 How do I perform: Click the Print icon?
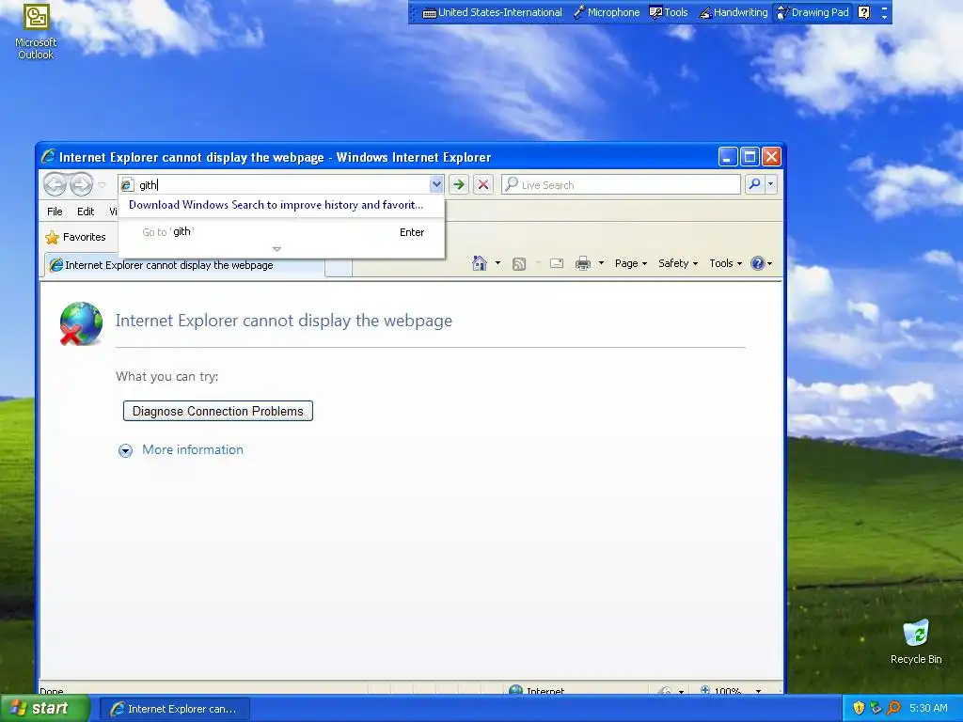[583, 263]
